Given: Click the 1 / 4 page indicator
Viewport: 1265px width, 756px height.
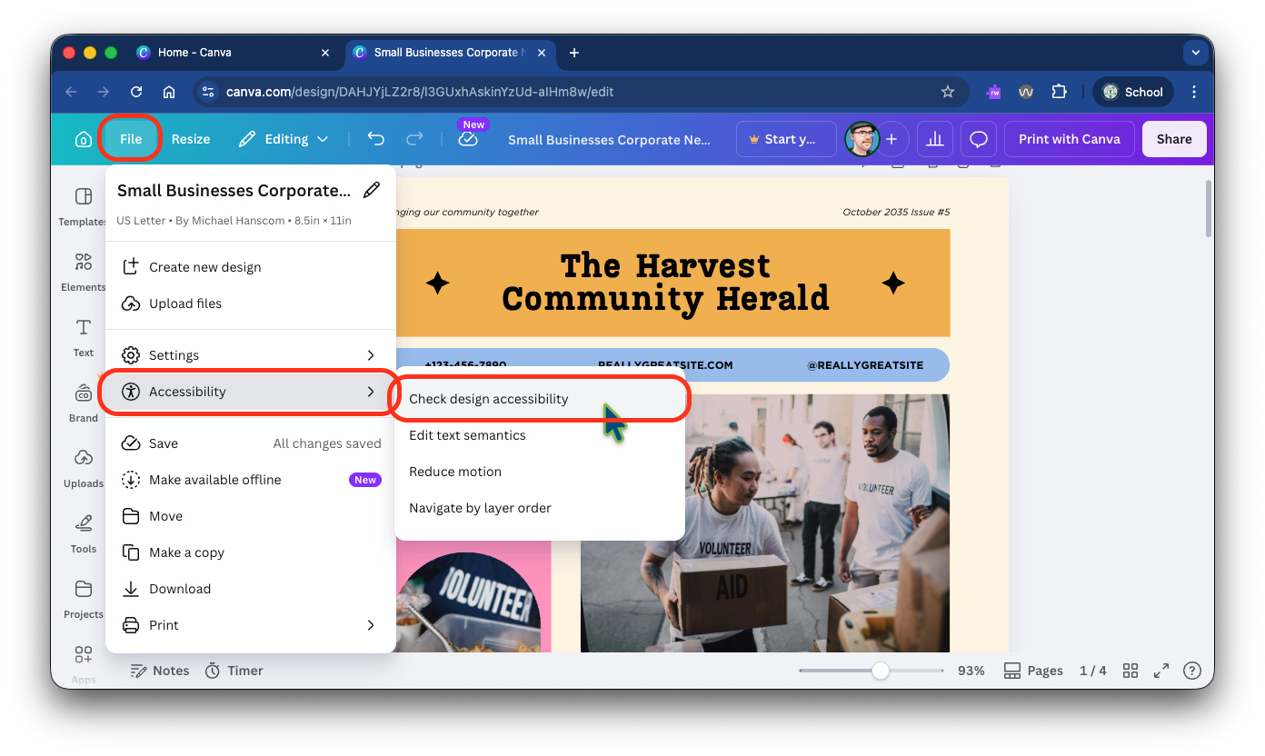Looking at the screenshot, I should [1093, 671].
